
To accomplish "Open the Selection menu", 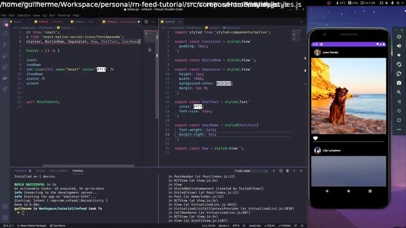I will 24,15.
